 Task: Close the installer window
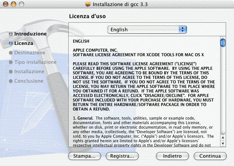click(x=6, y=4)
